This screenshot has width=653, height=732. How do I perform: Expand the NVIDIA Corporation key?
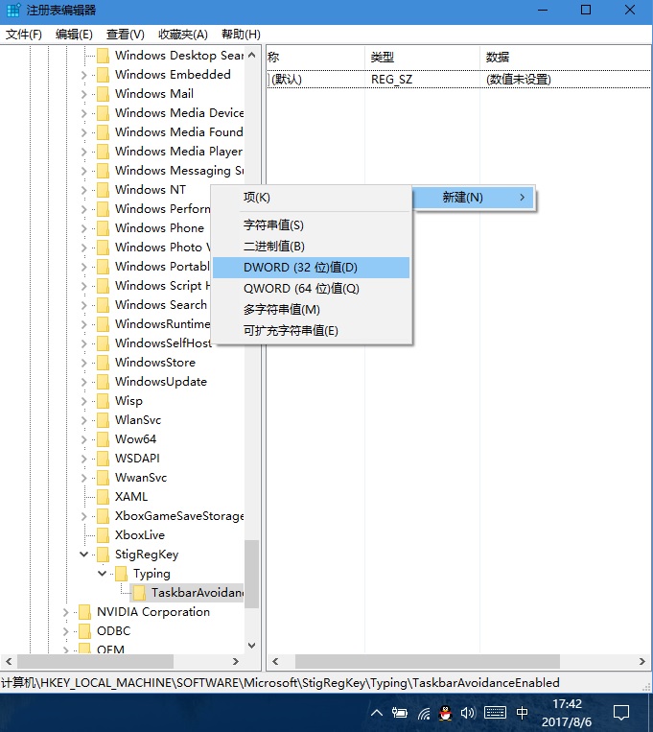tap(65, 612)
